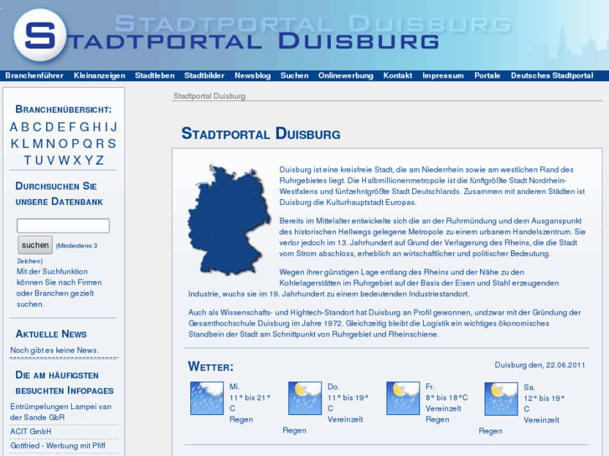The image size is (609, 456).
Task: Open Onlinewerbung in the navigation bar
Action: [346, 75]
